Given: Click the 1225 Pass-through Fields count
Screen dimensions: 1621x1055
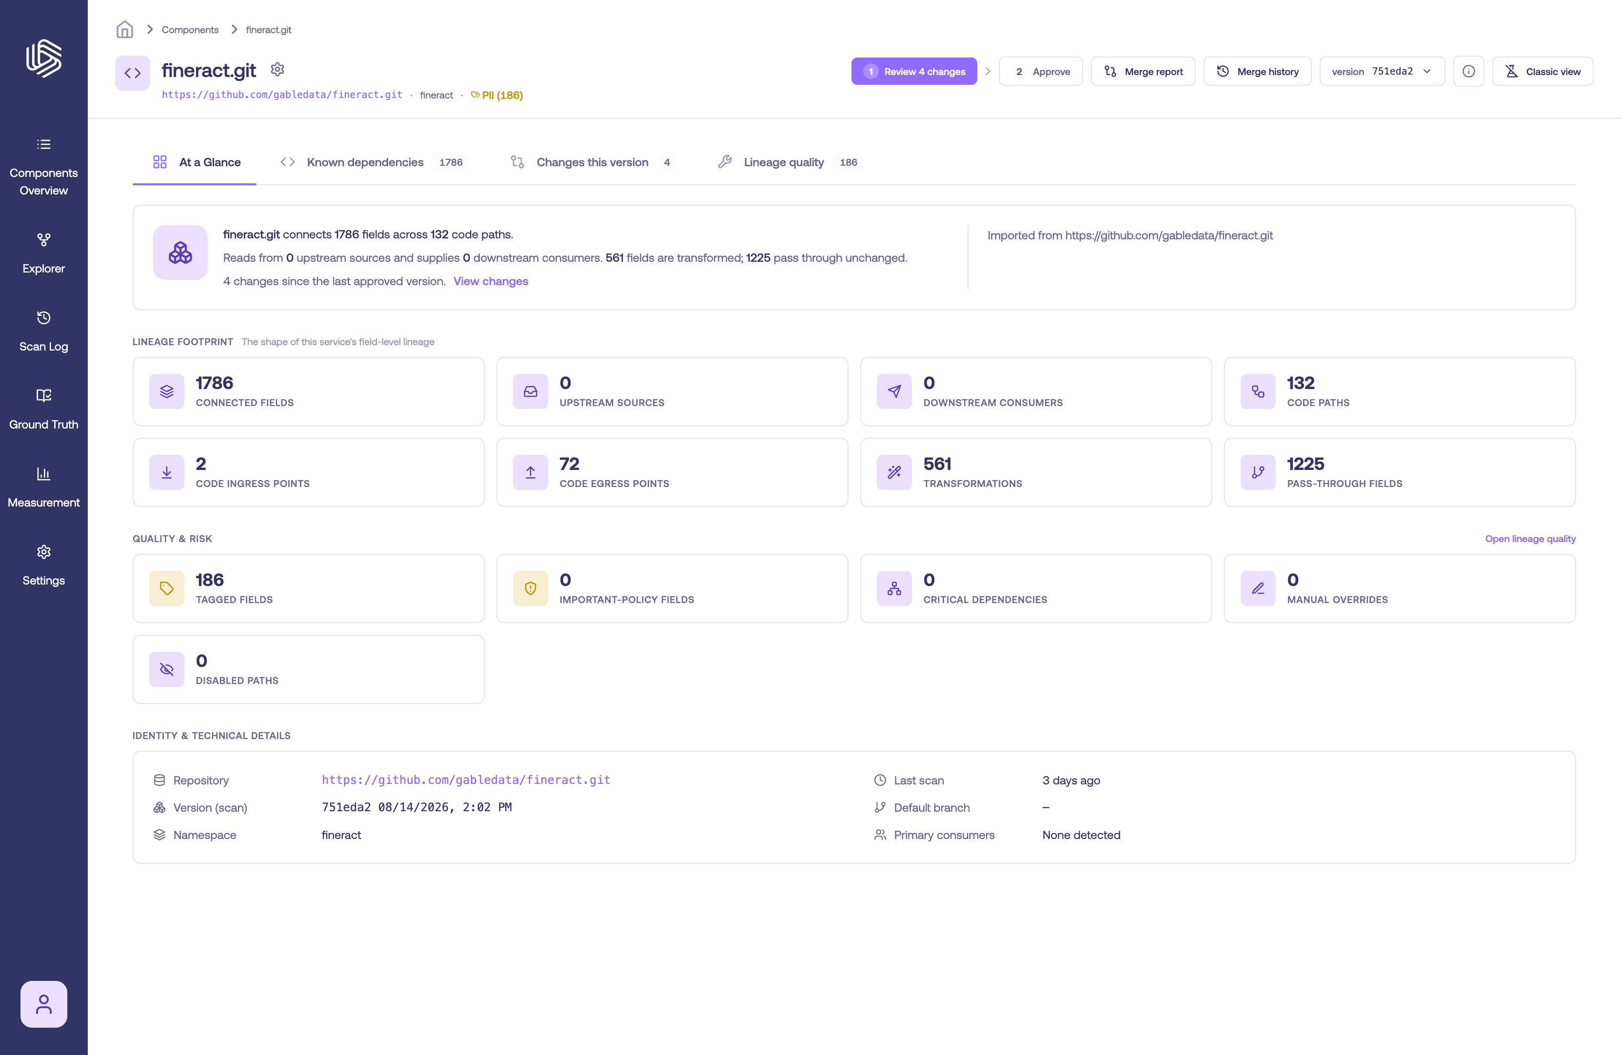Looking at the screenshot, I should pos(1305,464).
